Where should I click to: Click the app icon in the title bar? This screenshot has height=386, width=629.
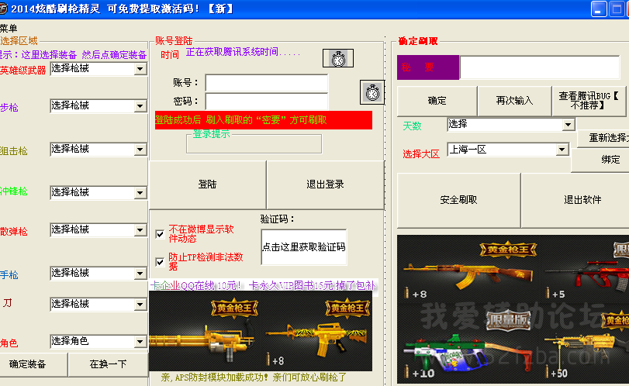3,9
